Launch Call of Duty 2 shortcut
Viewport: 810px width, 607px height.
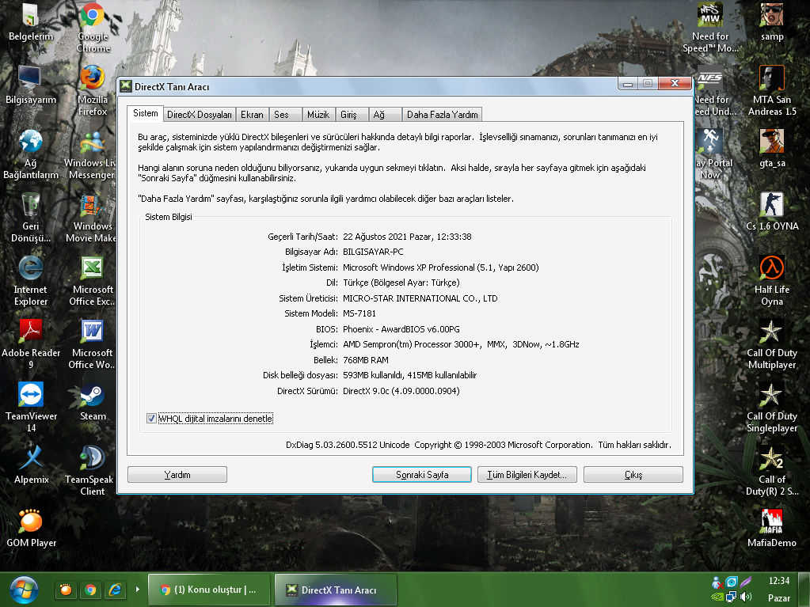click(x=772, y=470)
